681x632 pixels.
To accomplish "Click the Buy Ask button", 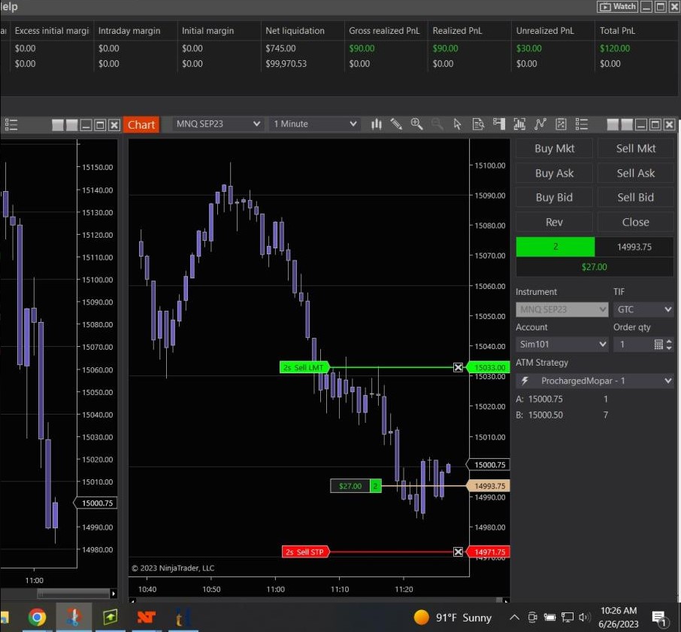I will (x=554, y=173).
